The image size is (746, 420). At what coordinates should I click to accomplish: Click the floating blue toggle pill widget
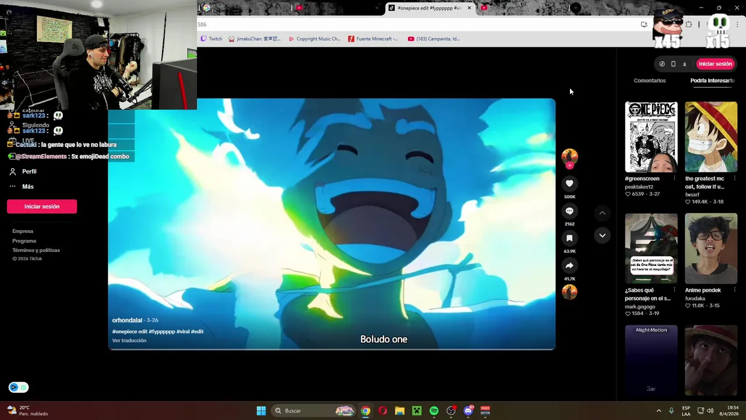[19, 387]
